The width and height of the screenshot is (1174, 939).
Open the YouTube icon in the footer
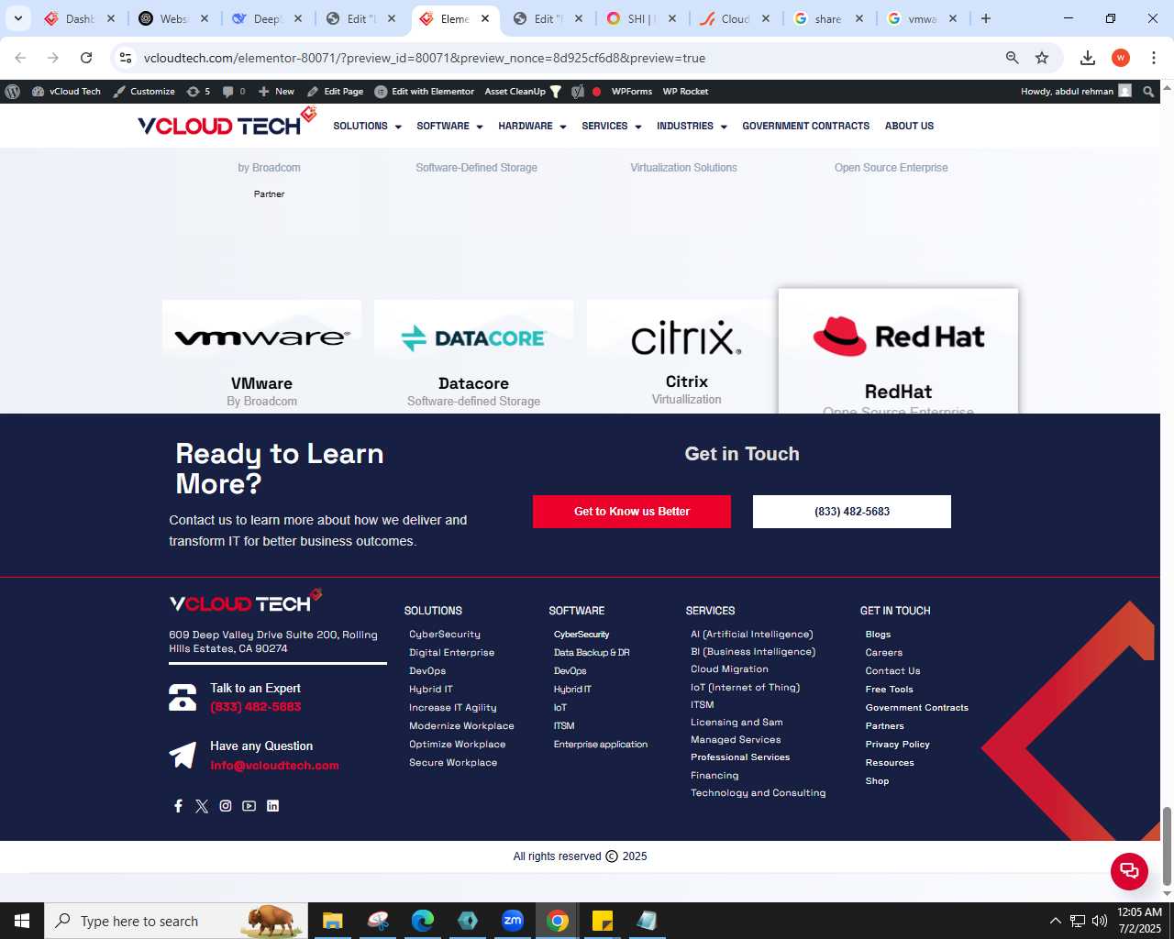[x=249, y=806]
